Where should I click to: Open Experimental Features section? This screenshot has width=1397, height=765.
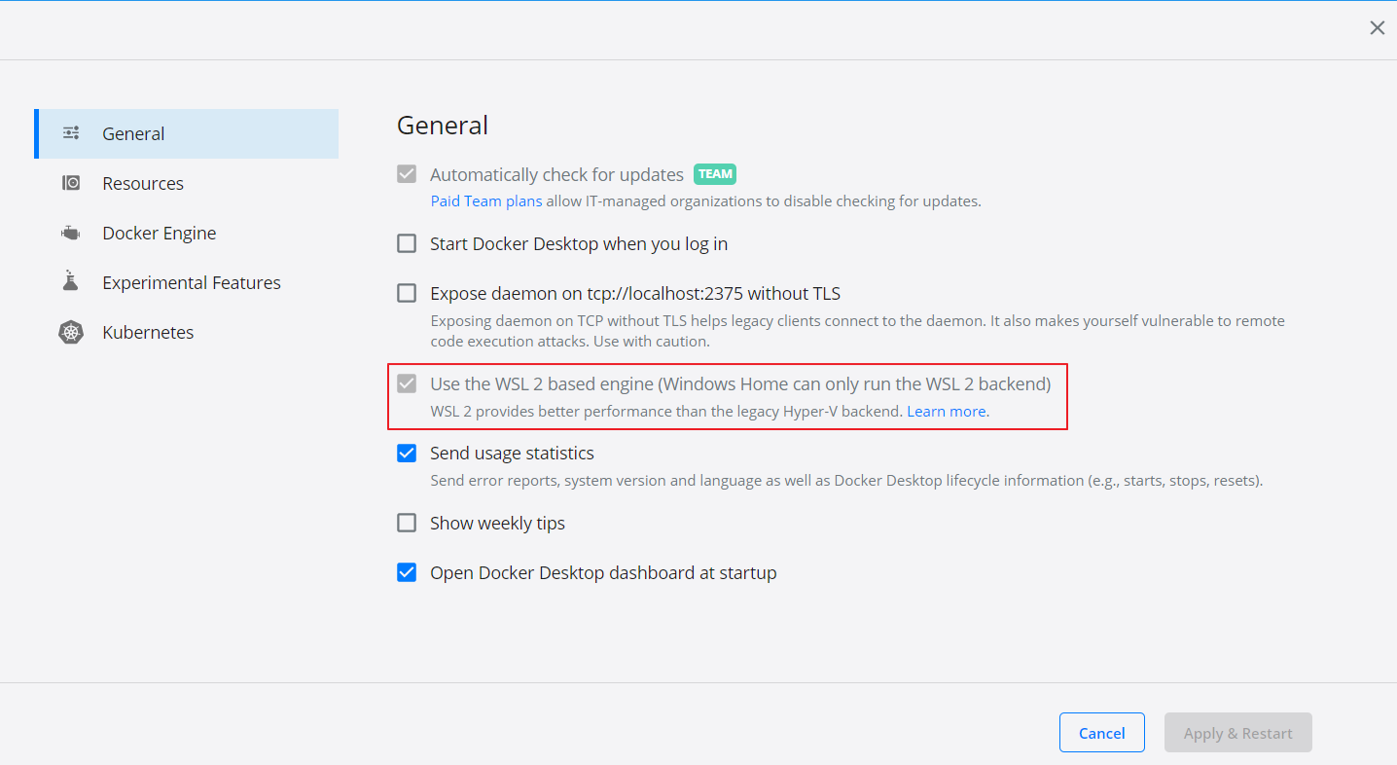click(x=186, y=282)
